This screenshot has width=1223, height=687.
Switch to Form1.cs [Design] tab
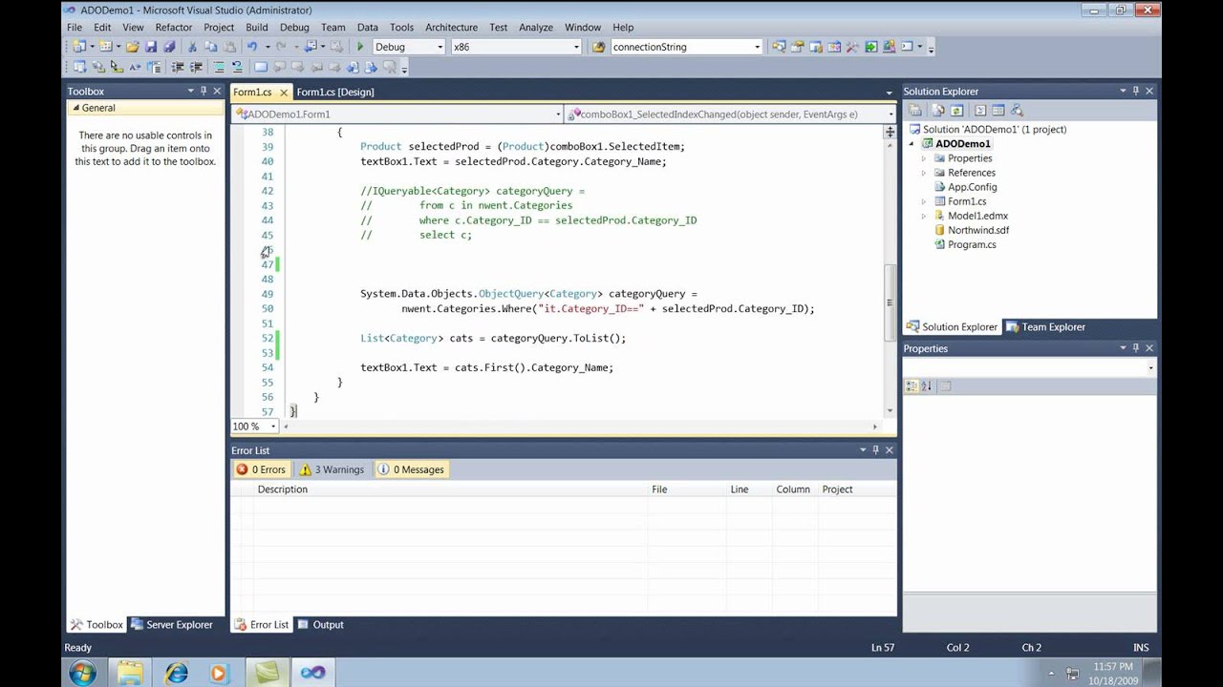coord(335,92)
